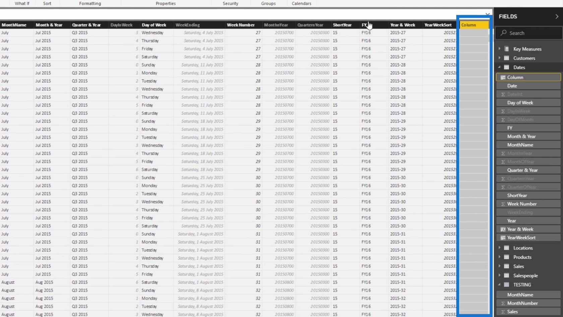Click the sigma icon beside DateInt

(x=503, y=94)
